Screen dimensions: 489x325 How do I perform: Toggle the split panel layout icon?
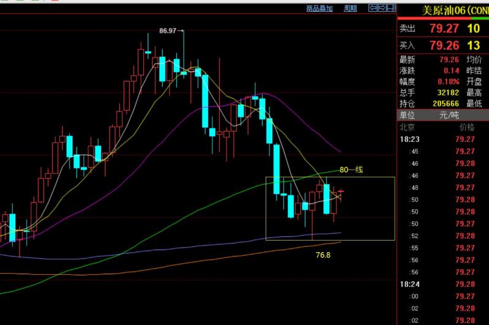point(392,8)
